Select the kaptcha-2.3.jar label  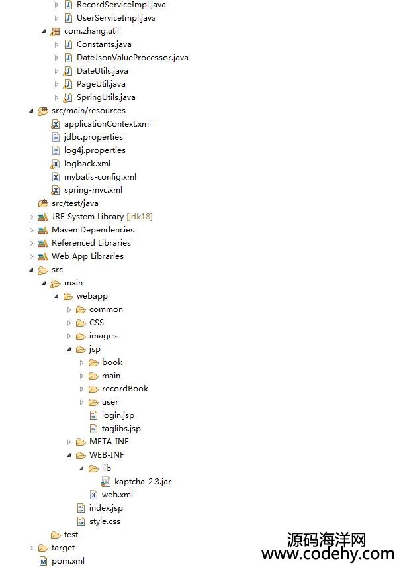point(143,482)
